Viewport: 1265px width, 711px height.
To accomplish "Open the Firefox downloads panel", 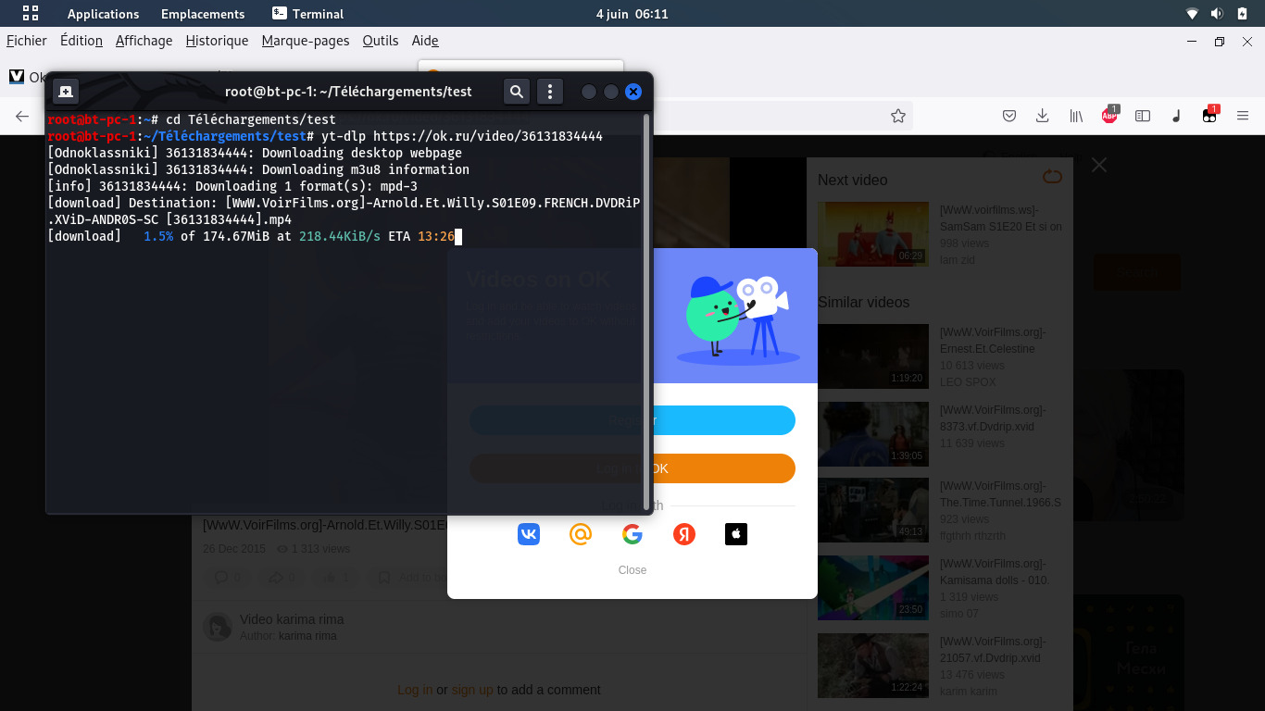I will tap(1042, 116).
